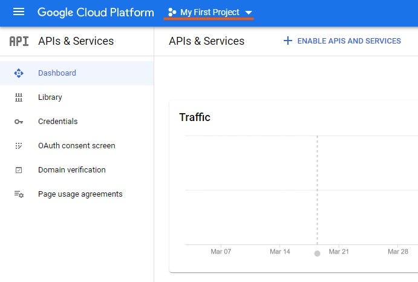This screenshot has width=418, height=282.
Task: Open the Dashboard menu item
Action: [77, 73]
